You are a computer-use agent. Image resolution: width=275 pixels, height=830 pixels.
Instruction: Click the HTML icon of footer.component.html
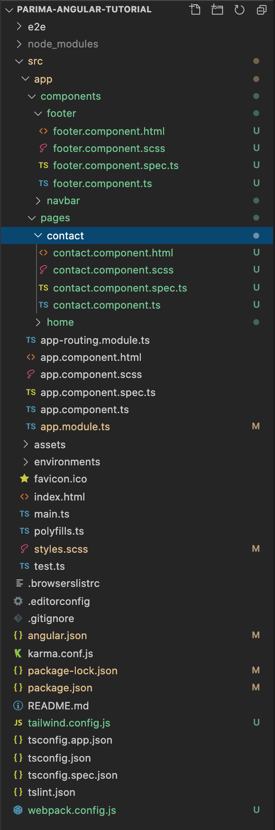(43, 131)
